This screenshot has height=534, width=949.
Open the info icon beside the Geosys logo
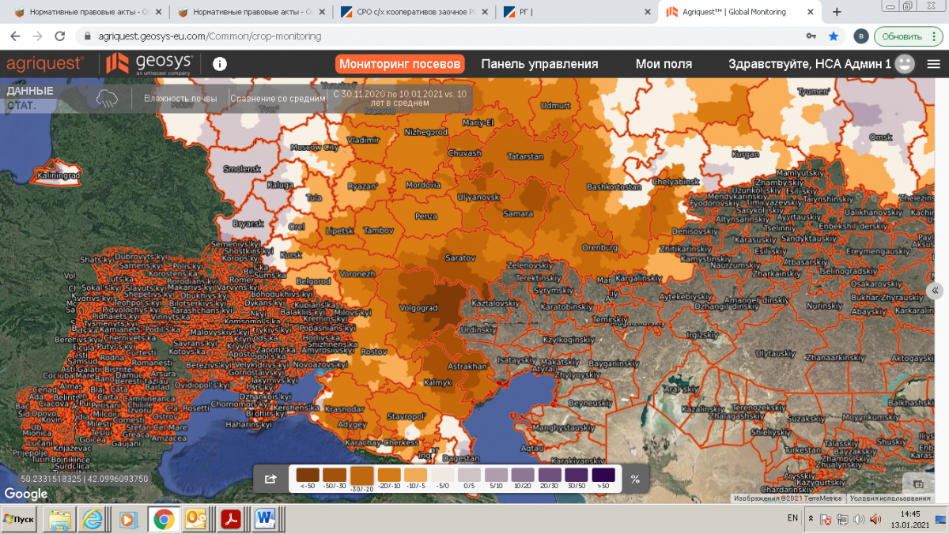pyautogui.click(x=220, y=64)
